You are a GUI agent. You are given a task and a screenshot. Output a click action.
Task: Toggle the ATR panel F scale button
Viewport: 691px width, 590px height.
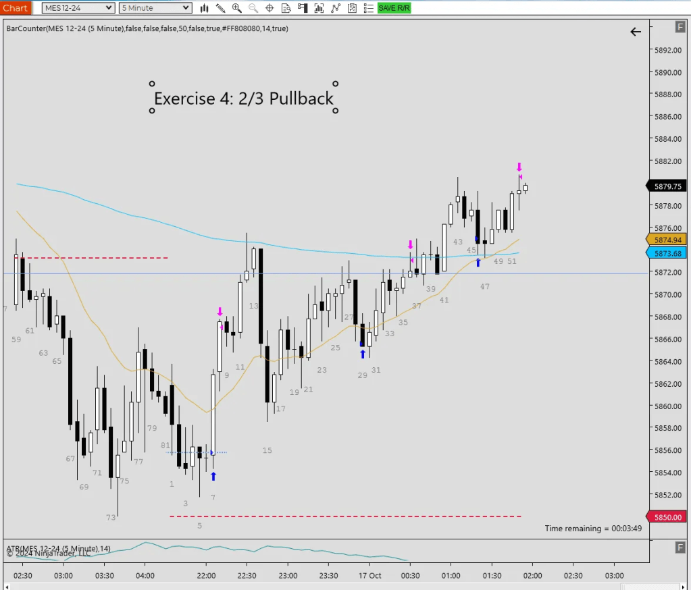pos(680,548)
